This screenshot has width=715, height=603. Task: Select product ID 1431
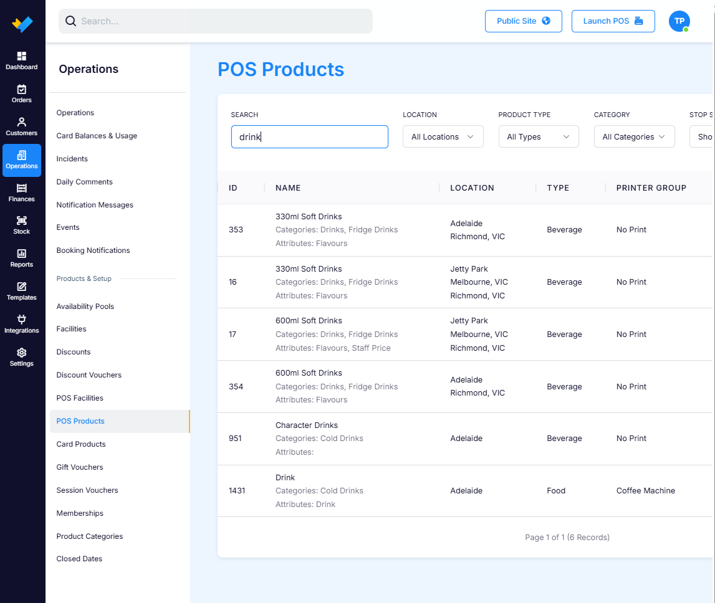[x=237, y=491]
